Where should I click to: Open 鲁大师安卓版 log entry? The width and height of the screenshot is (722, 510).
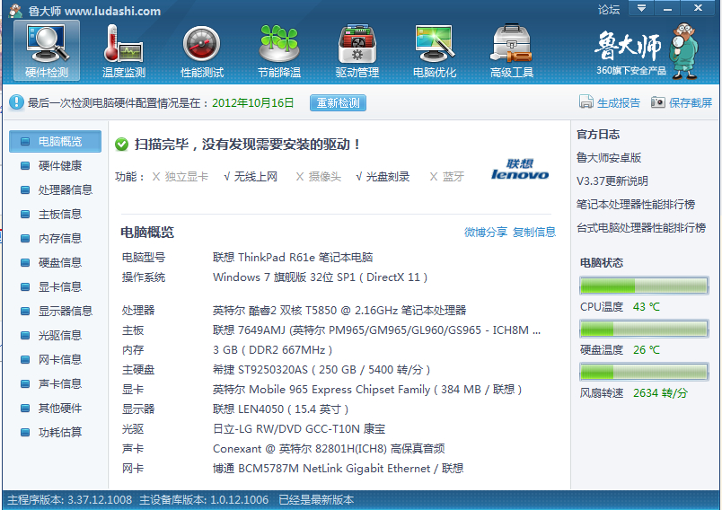(x=609, y=158)
